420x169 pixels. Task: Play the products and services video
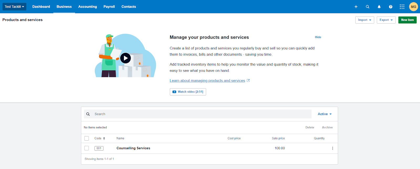point(125,58)
